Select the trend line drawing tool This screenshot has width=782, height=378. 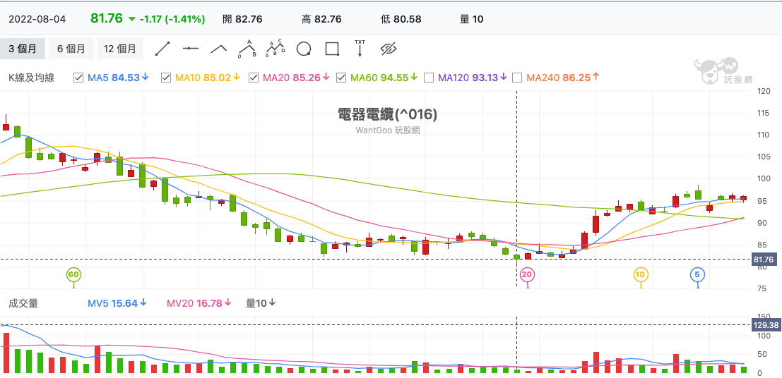click(162, 49)
